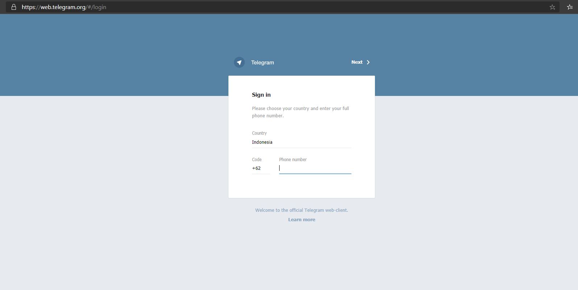
Task: Click the padlock icon in address bar
Action: pyautogui.click(x=14, y=7)
